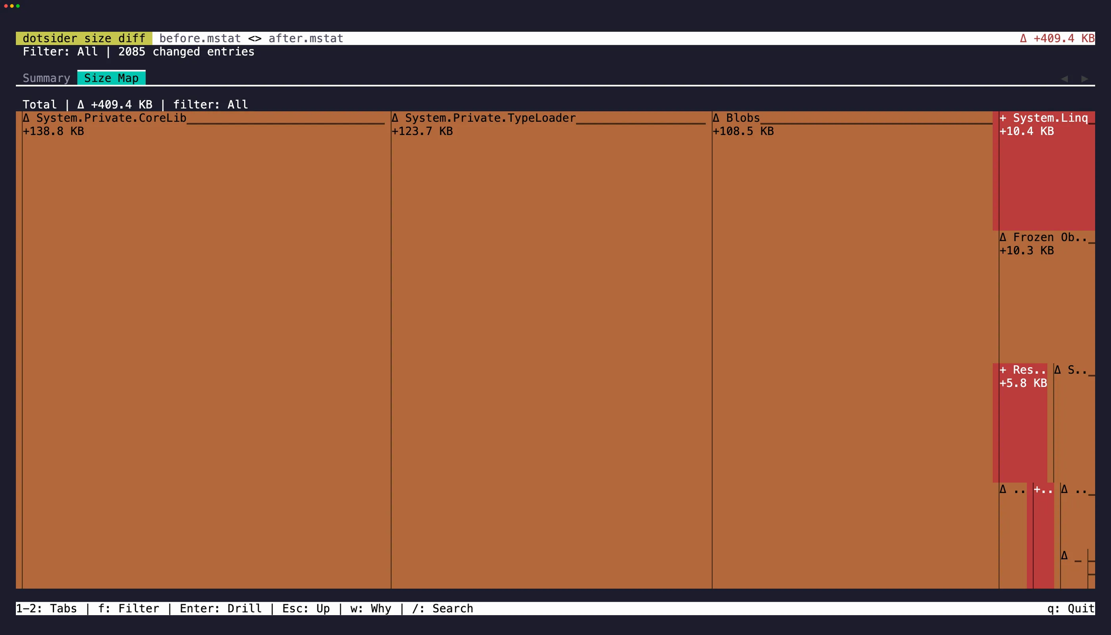Click the "+10.4 KB" size value
Image resolution: width=1111 pixels, height=635 pixels.
coord(1026,131)
